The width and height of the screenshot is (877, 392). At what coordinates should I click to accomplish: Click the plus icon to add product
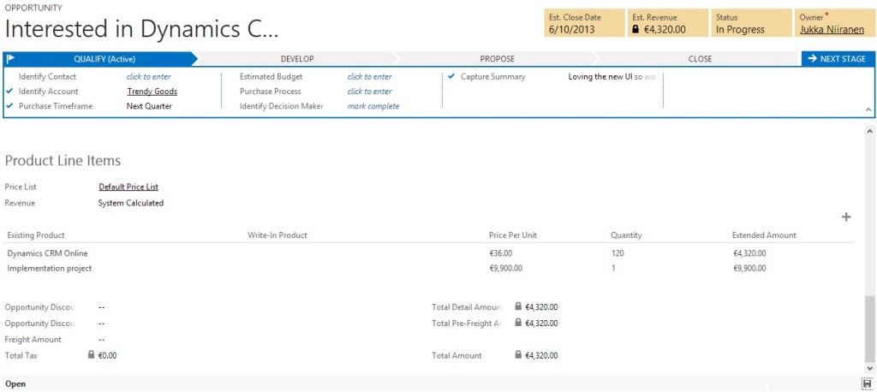tap(846, 217)
